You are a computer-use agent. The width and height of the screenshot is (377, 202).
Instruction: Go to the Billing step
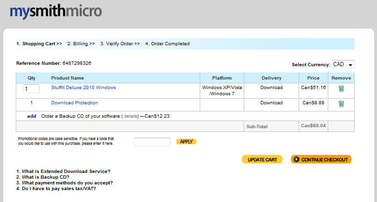click(81, 44)
